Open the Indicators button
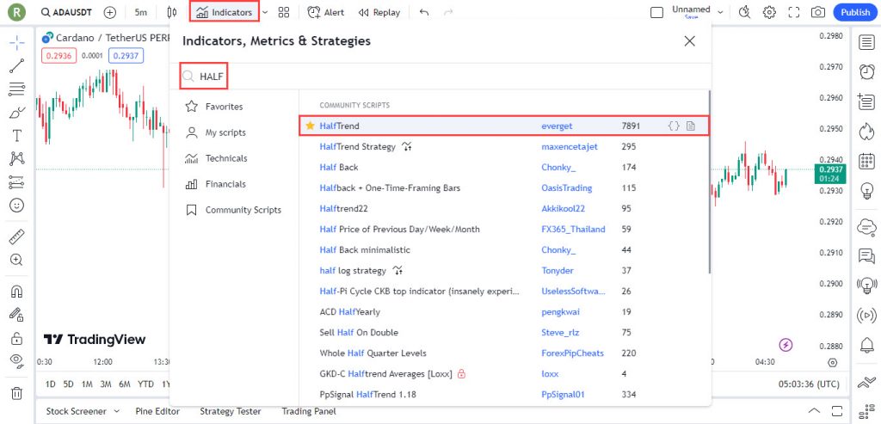This screenshot has height=424, width=881. (225, 12)
